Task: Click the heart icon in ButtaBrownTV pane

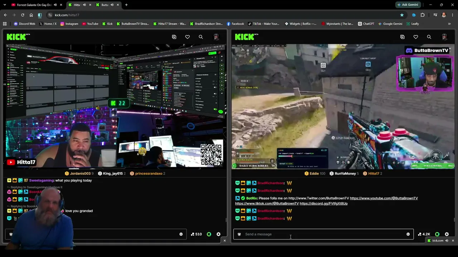Action: tap(416, 37)
